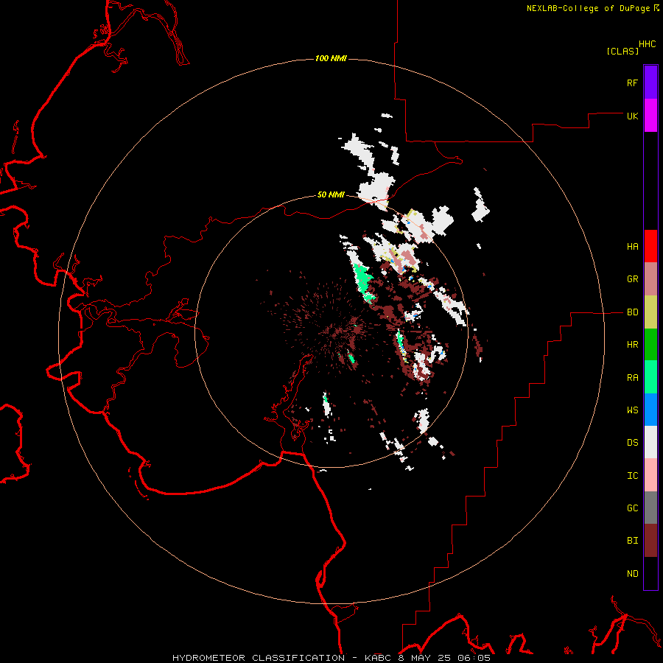This screenshot has height=663, width=663.
Task: Click the IC legend label
Action: pyautogui.click(x=632, y=475)
